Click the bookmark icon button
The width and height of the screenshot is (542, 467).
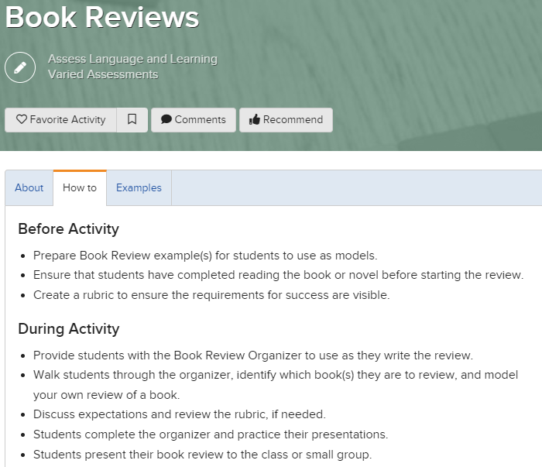132,119
